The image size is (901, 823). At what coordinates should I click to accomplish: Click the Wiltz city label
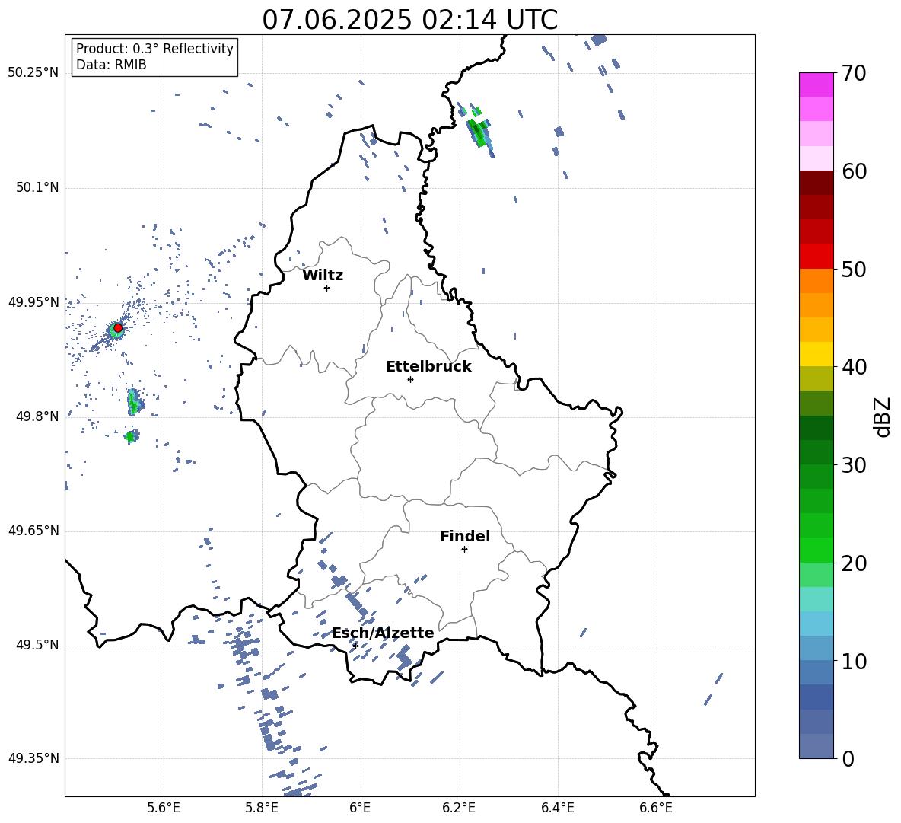point(323,276)
